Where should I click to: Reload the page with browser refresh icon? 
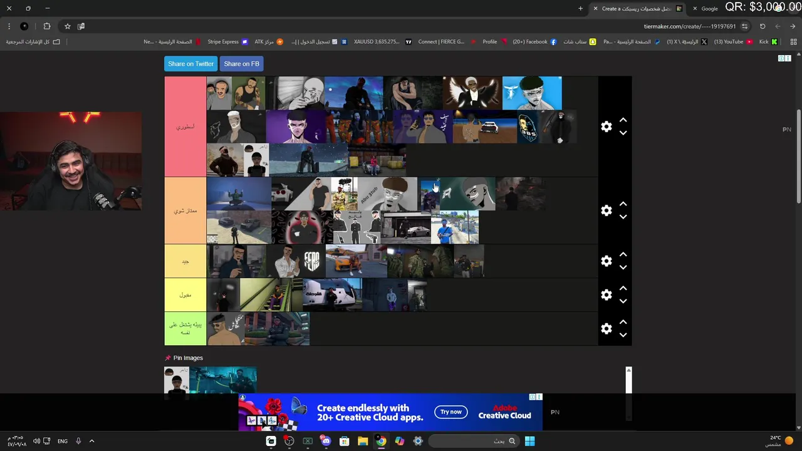[763, 26]
